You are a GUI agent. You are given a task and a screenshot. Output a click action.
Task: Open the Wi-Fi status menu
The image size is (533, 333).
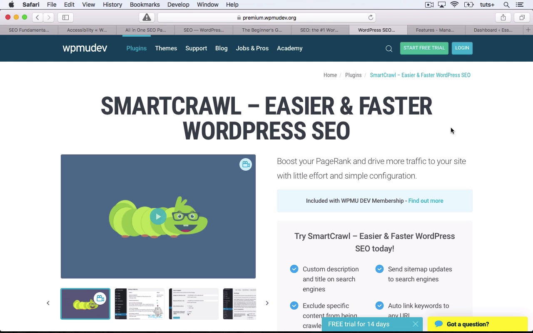point(455,5)
